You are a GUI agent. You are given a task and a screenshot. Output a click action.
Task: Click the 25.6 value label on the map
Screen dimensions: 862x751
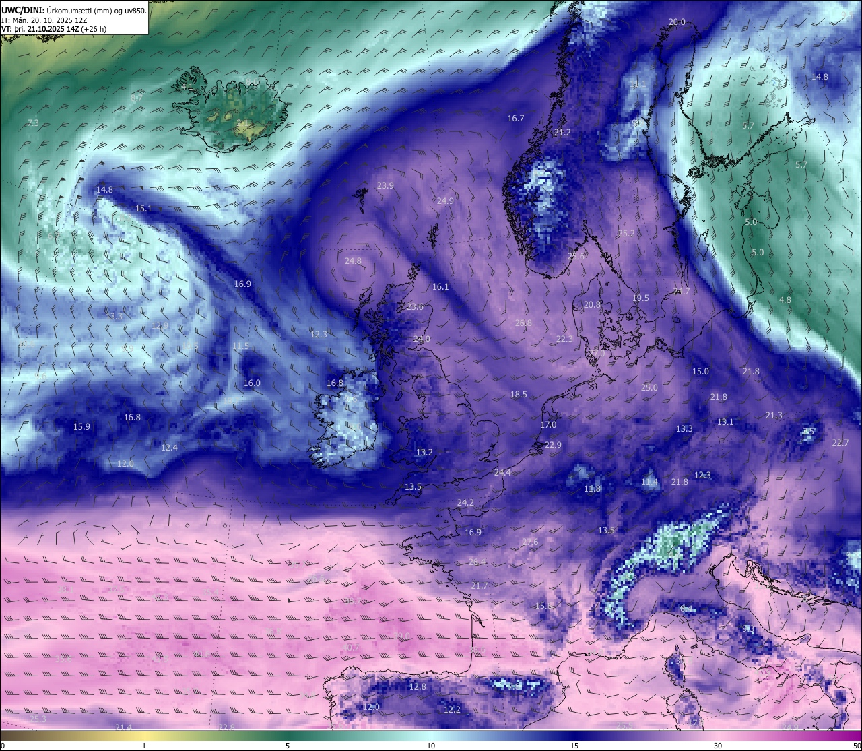(576, 257)
